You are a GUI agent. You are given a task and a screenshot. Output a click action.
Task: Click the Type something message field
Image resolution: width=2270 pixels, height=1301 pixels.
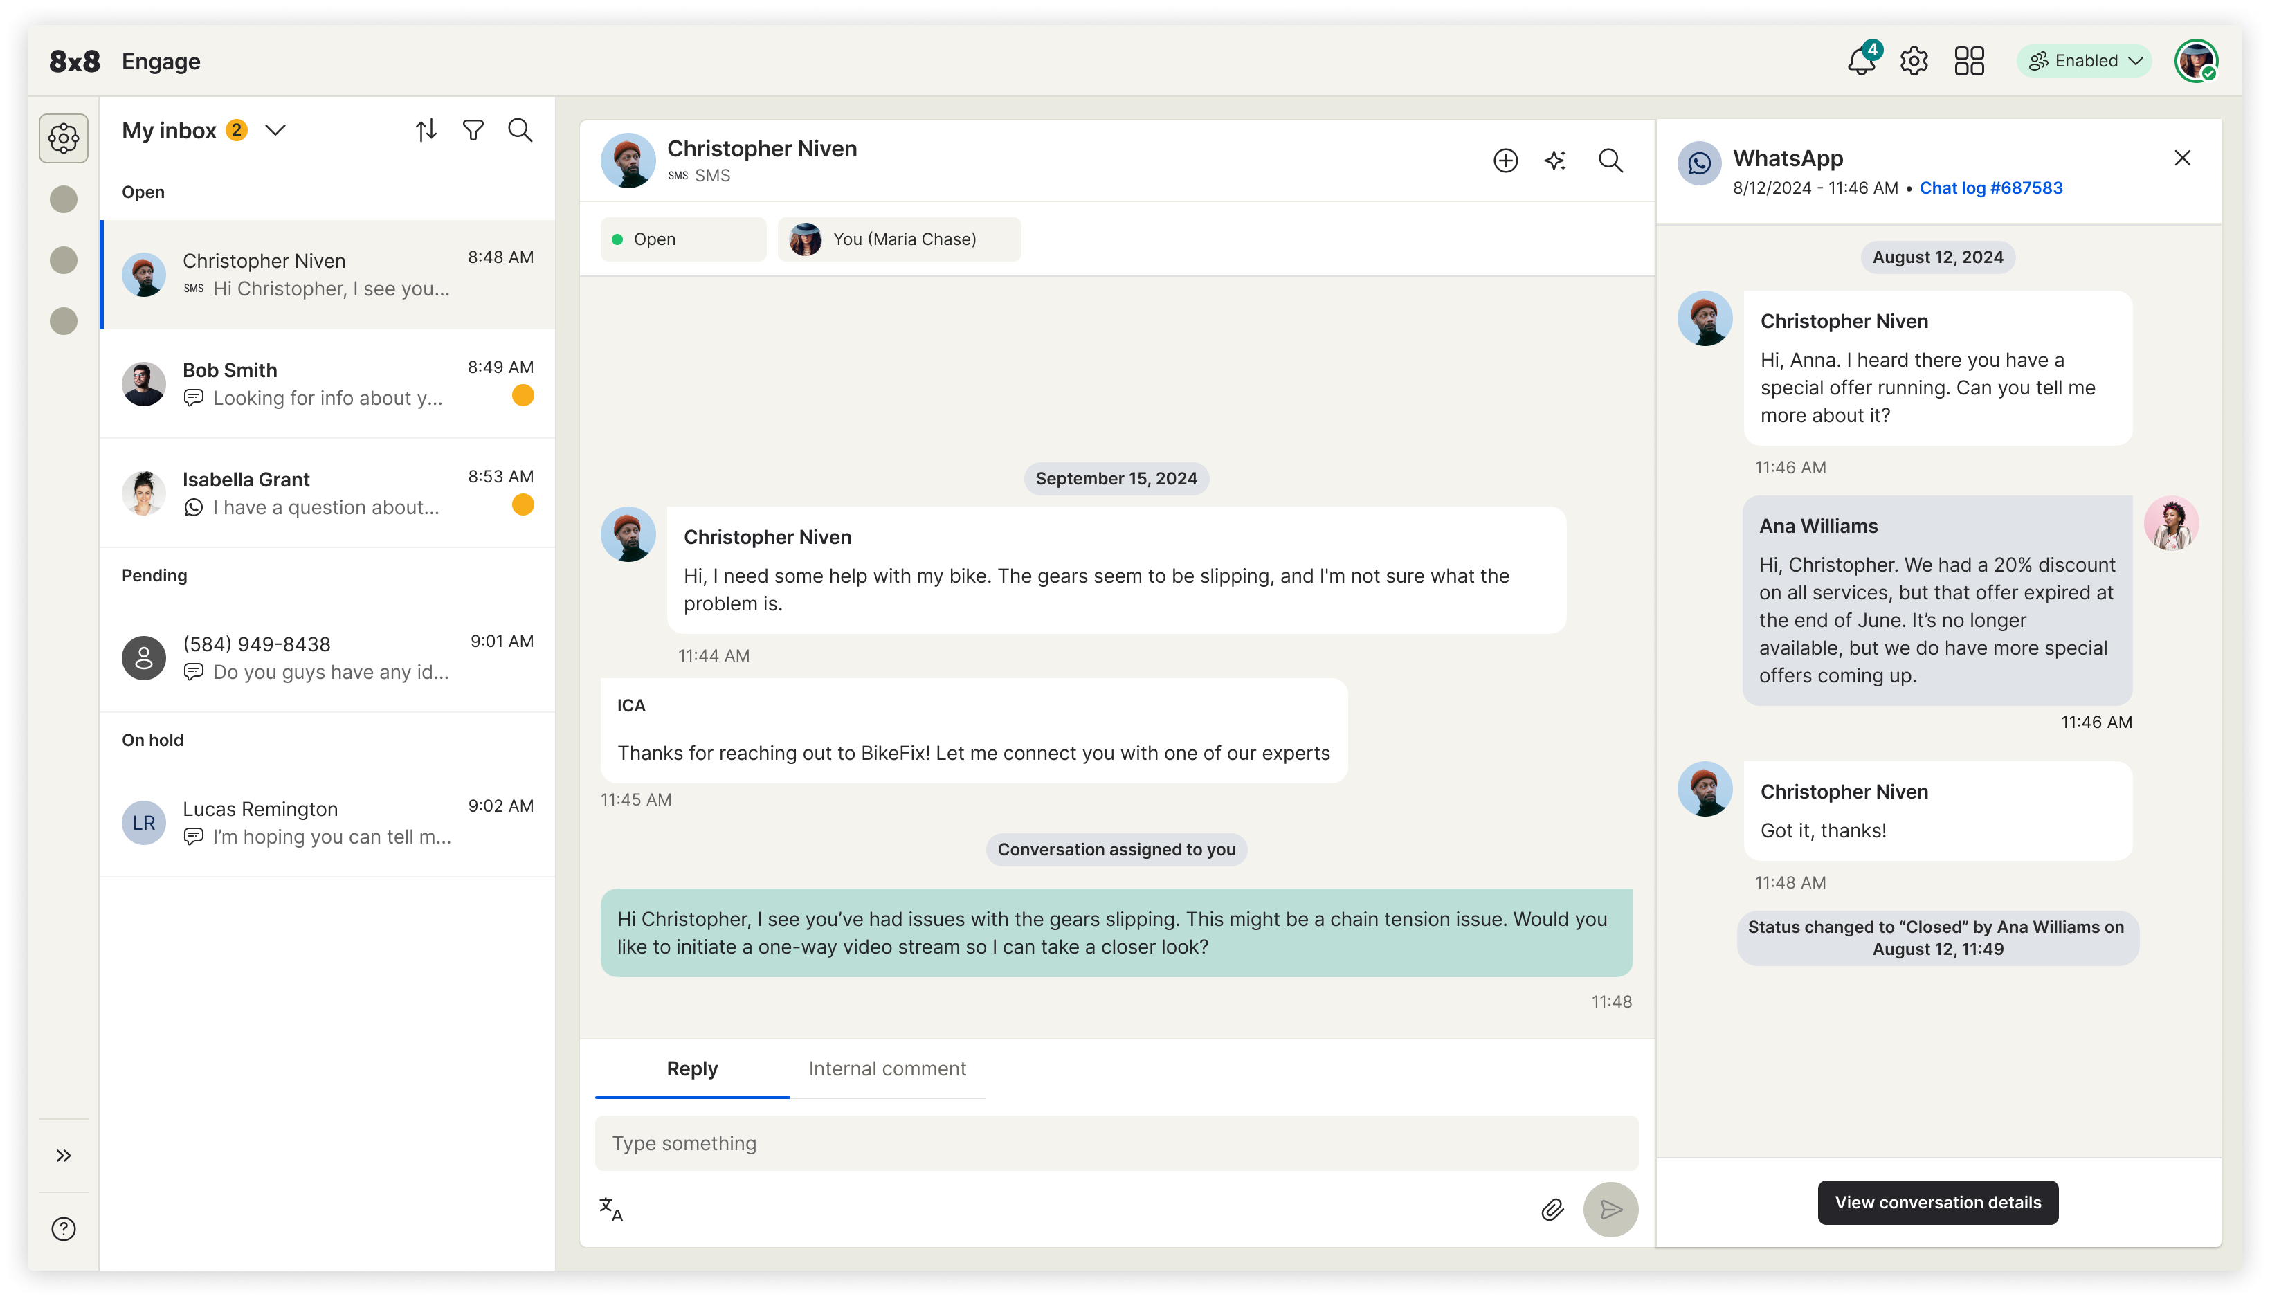click(x=1116, y=1143)
